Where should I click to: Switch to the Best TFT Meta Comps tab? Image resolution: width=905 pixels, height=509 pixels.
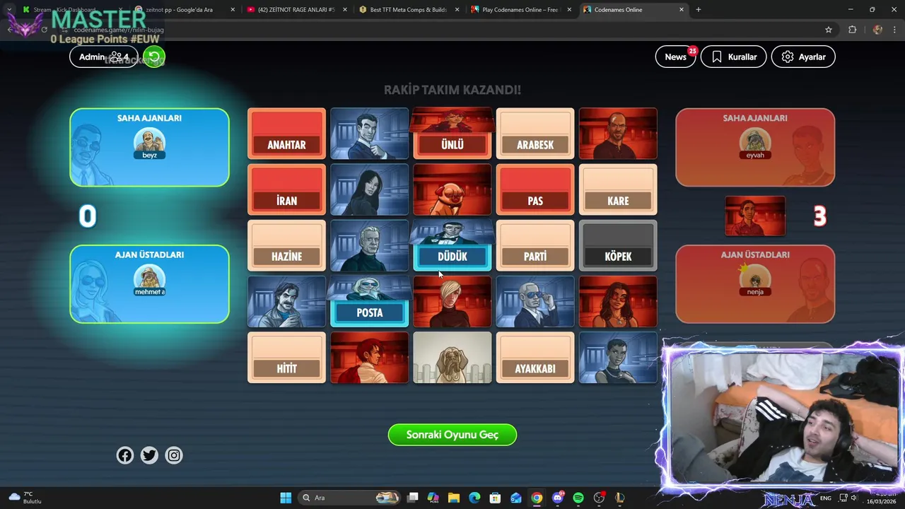pos(409,10)
